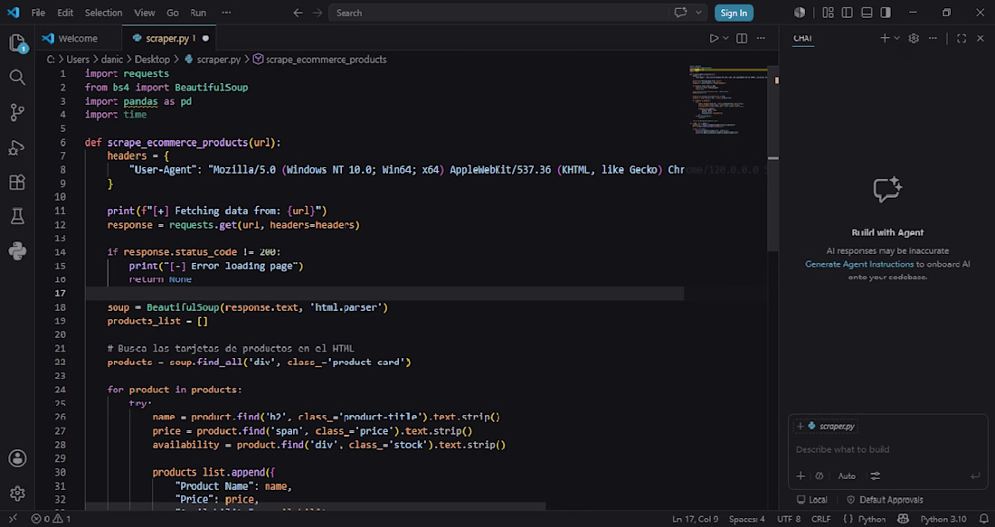Change indentation via Spaces: 4
995x527 pixels.
(x=746, y=519)
